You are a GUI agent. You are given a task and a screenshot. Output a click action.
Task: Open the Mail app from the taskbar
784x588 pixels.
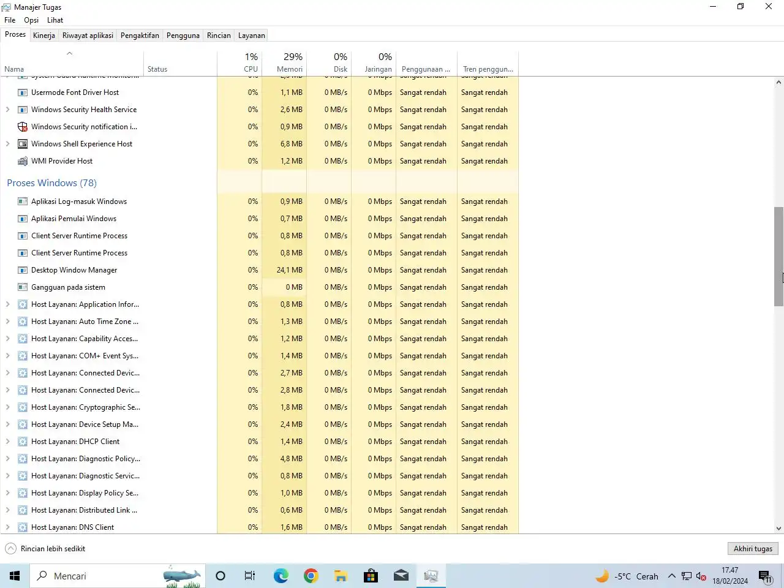tap(401, 576)
